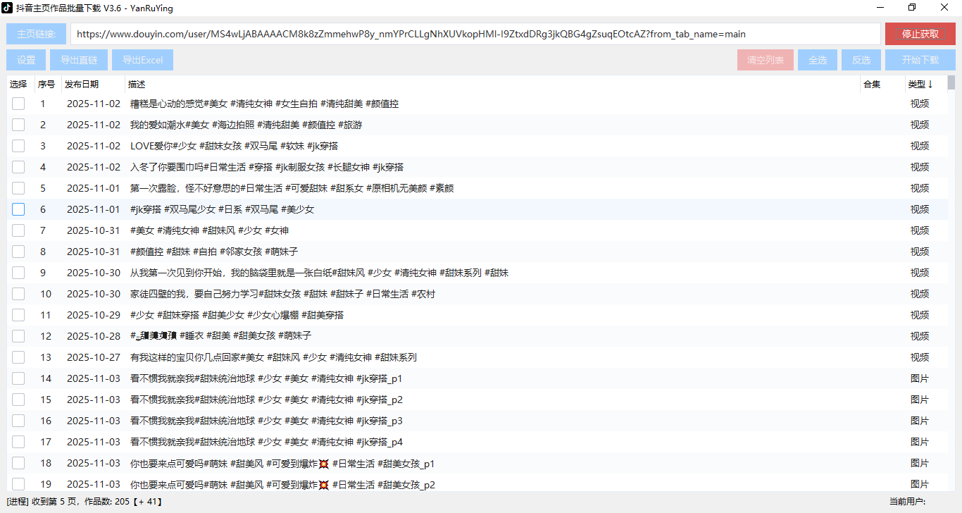Image resolution: width=962 pixels, height=513 pixels.
Task: Open the 设置 settings panel
Action: point(25,60)
